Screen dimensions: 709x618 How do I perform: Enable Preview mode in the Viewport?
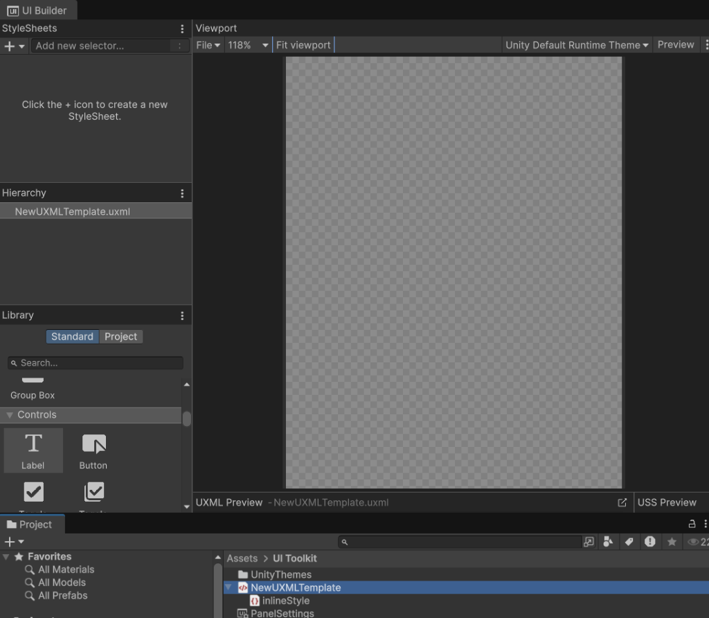[675, 45]
